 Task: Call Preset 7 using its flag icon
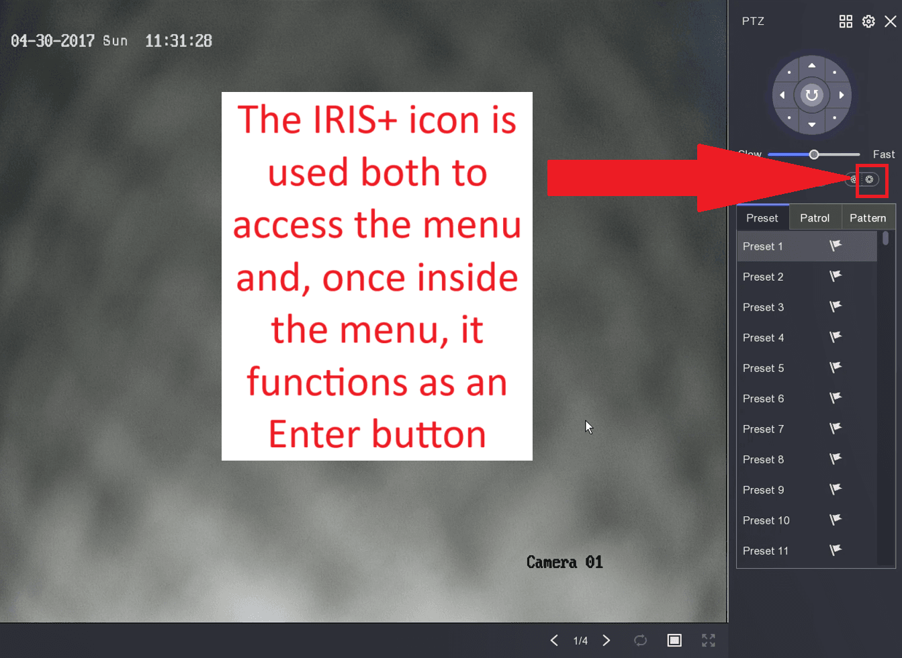pyautogui.click(x=836, y=428)
